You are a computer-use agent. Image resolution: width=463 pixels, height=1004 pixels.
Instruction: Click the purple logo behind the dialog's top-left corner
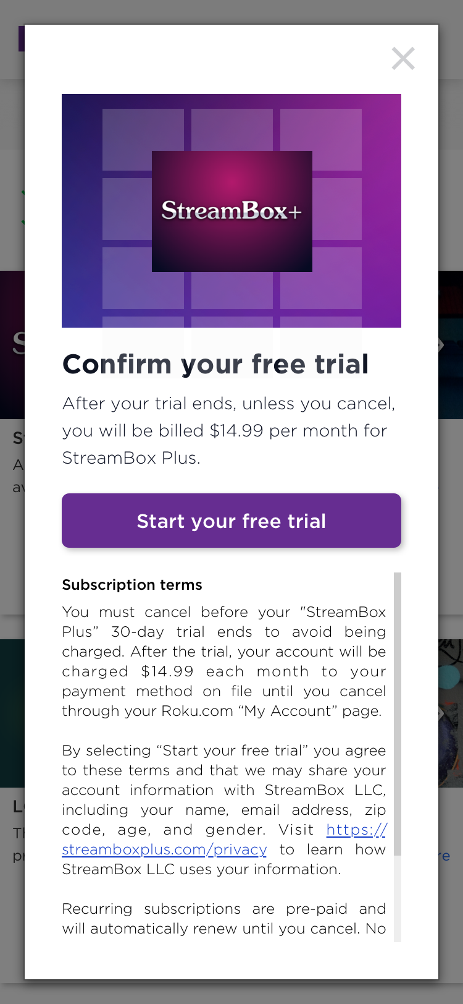point(21,38)
